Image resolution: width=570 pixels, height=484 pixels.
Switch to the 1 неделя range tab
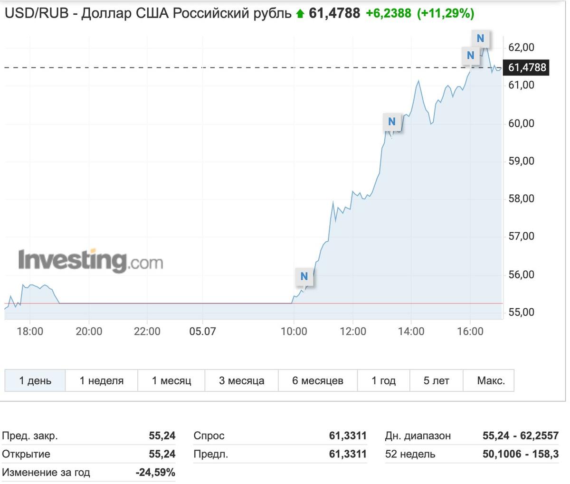tap(101, 380)
